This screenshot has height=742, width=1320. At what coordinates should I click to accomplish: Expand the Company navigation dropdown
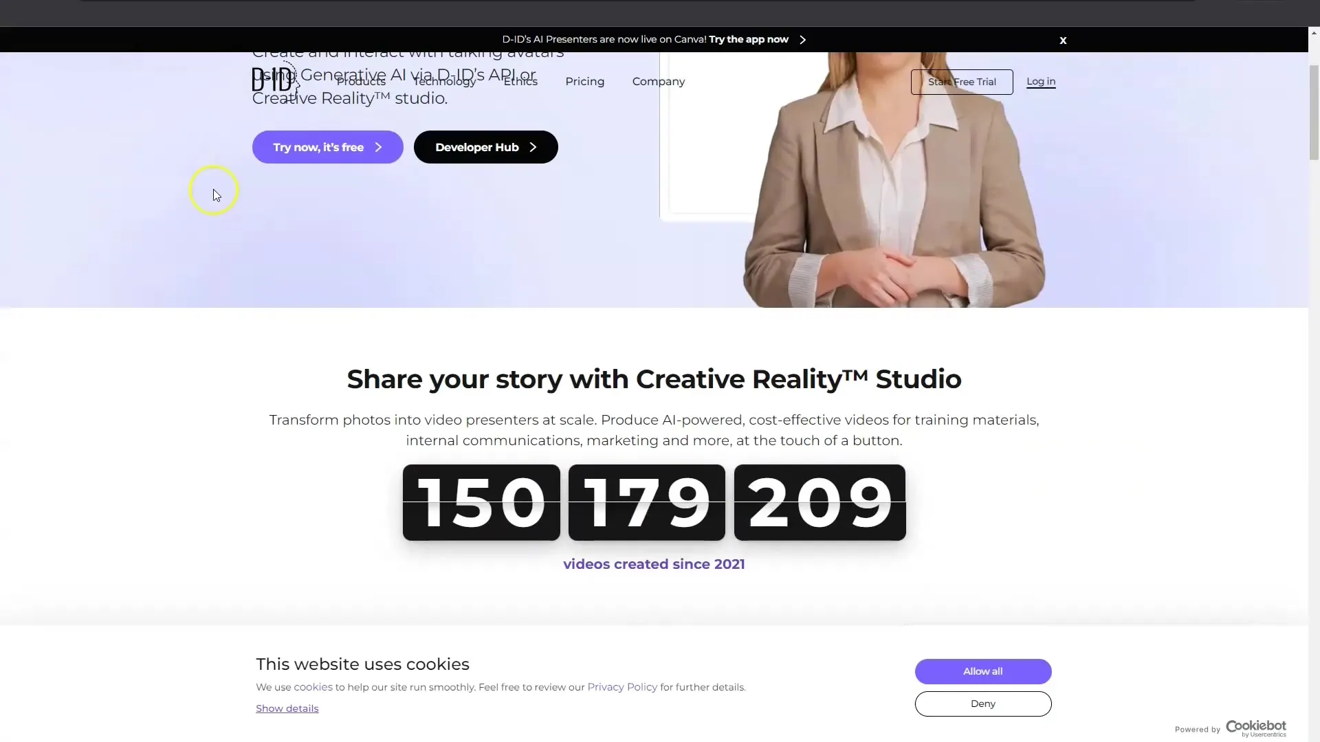pos(657,82)
